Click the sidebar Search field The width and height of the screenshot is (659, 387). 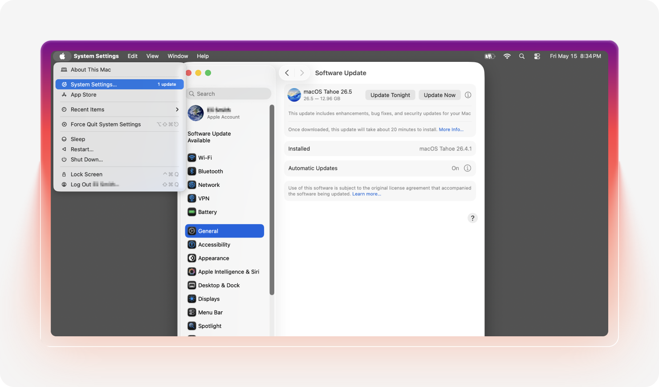[x=228, y=94]
